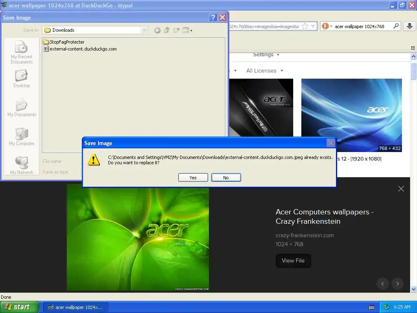Viewport: 417px width, 313px height.
Task: Confirm replace by clicking Yes
Action: (x=193, y=178)
